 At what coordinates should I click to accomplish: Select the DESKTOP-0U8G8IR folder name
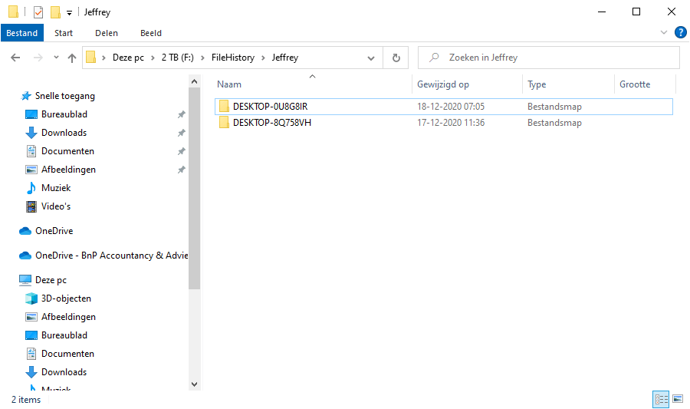[x=270, y=107]
